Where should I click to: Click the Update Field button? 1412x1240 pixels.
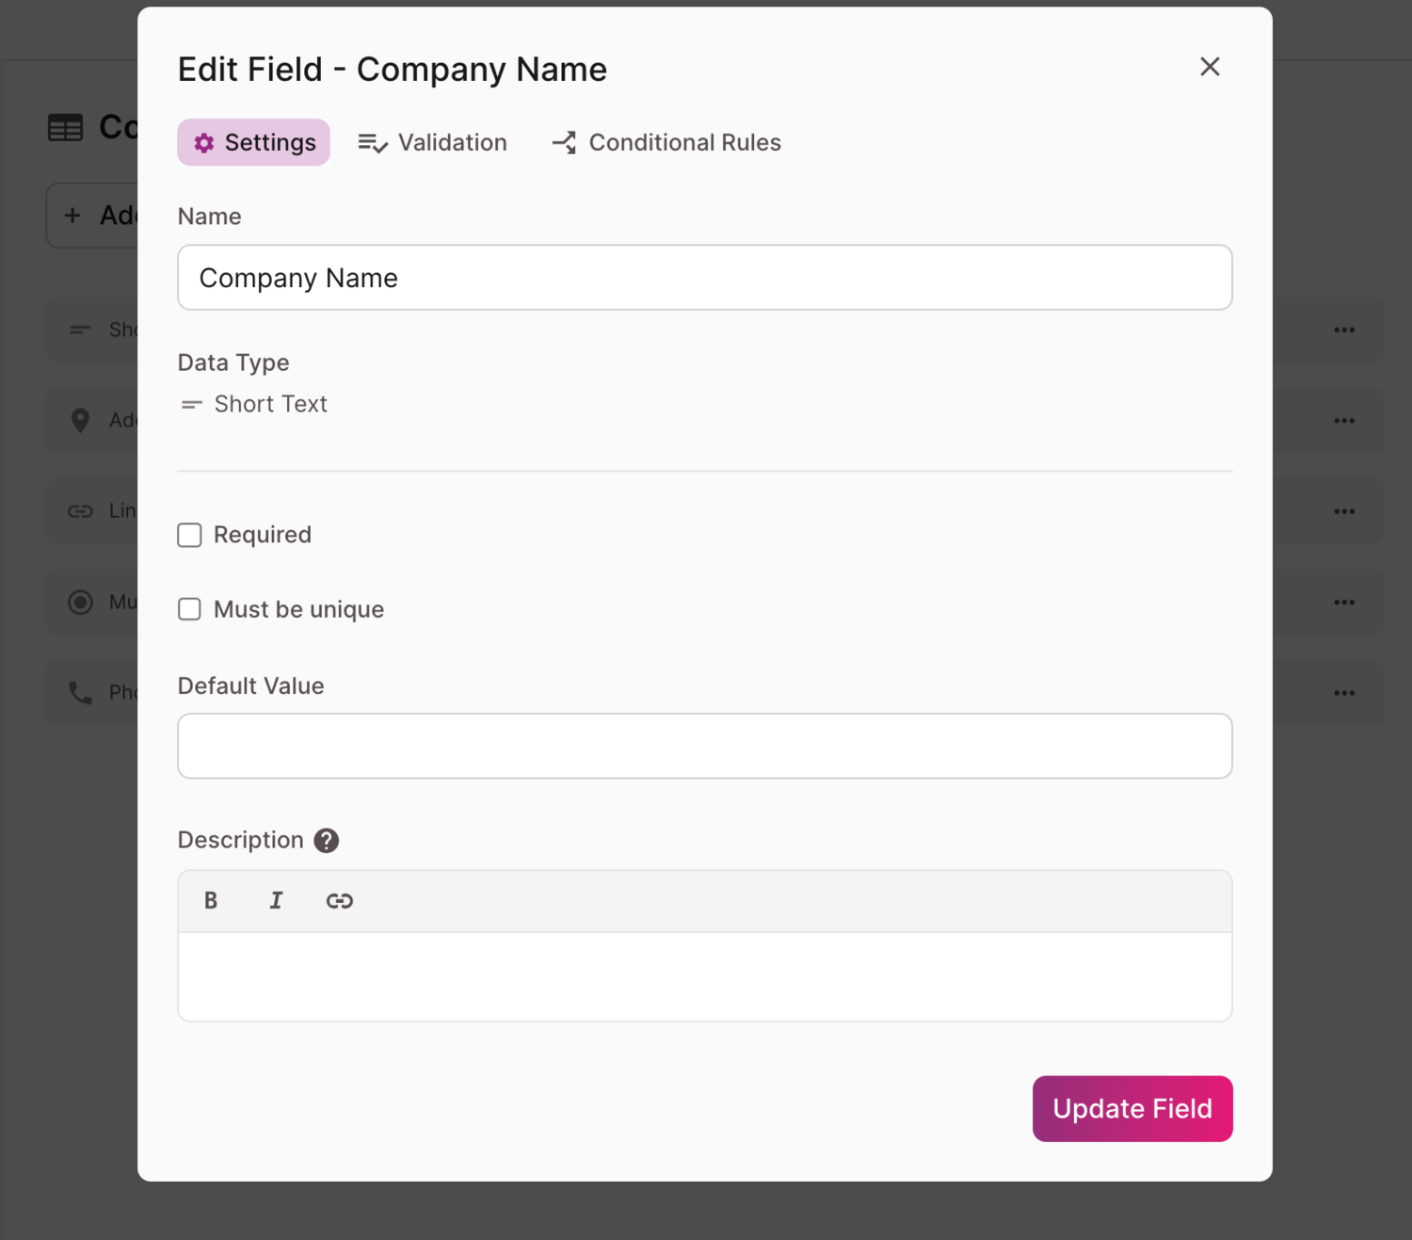[1132, 1109]
